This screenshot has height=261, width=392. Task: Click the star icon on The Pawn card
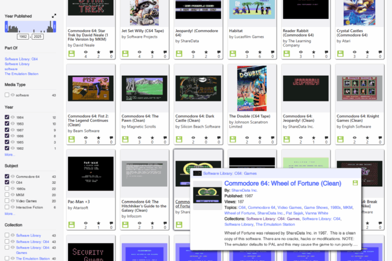152,138
